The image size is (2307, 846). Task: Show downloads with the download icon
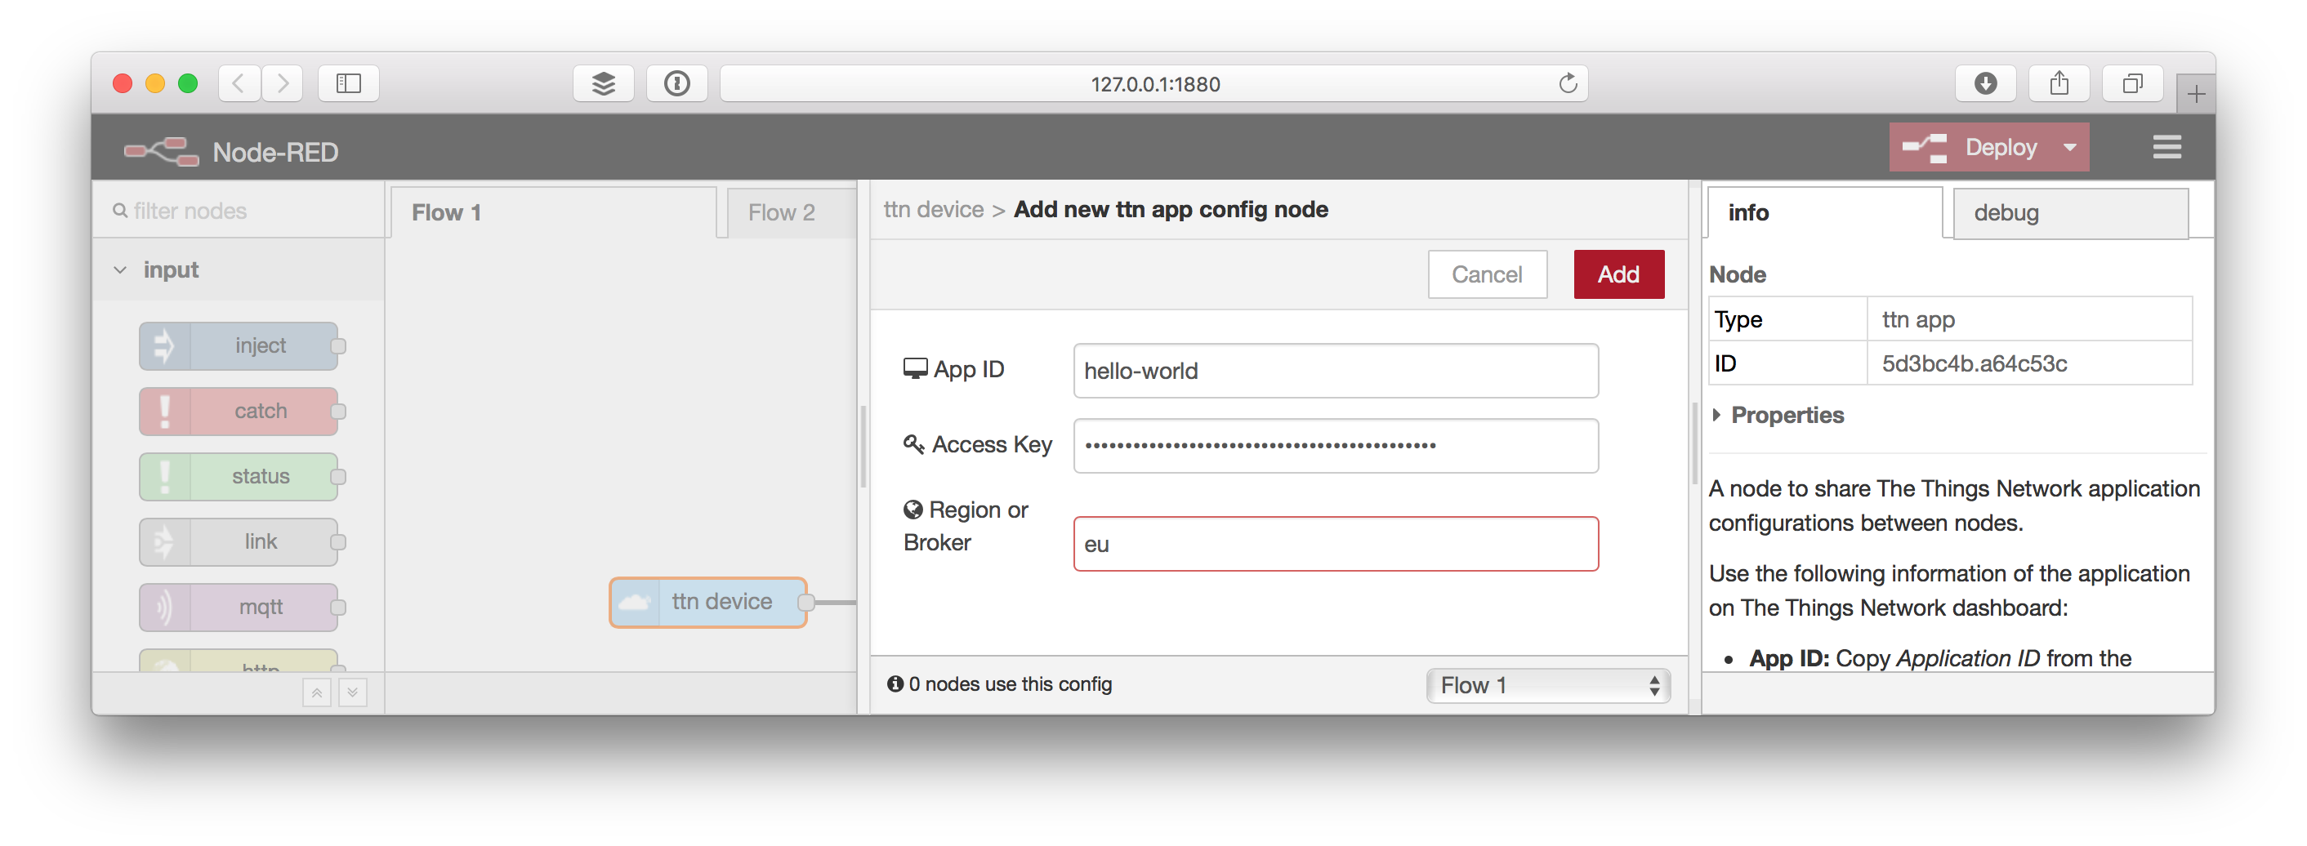point(1985,83)
